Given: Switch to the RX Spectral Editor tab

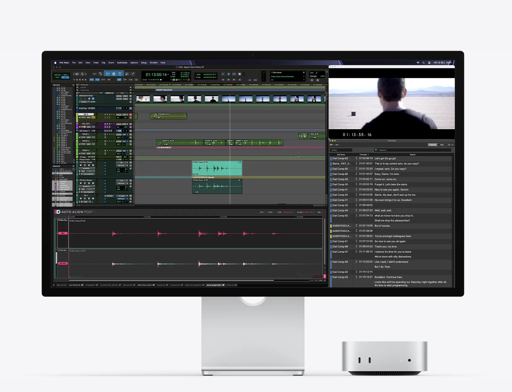Looking at the screenshot, I should [x=109, y=285].
